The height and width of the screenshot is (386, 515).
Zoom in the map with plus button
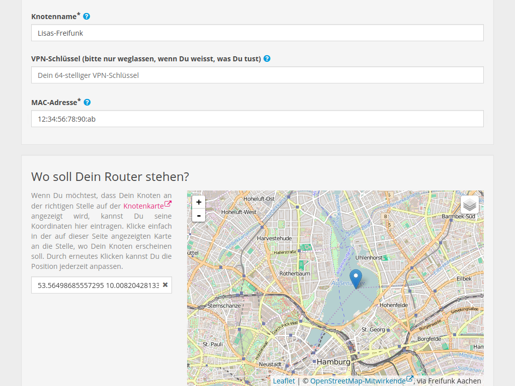tap(199, 202)
